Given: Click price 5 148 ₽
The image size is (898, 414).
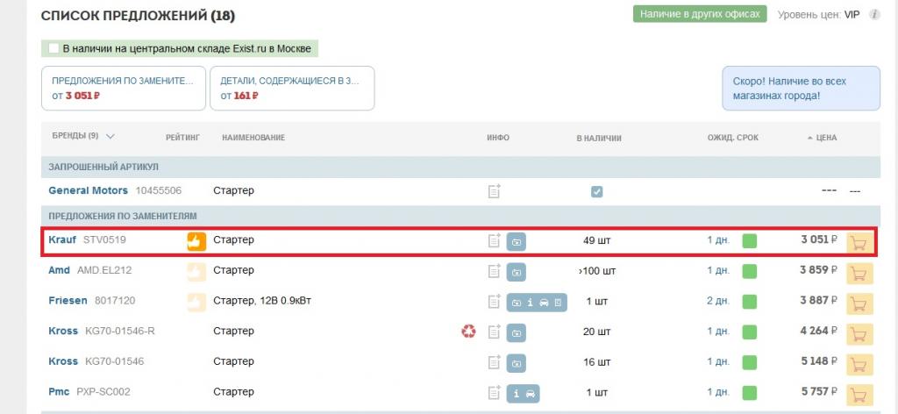Looking at the screenshot, I should point(819,360).
